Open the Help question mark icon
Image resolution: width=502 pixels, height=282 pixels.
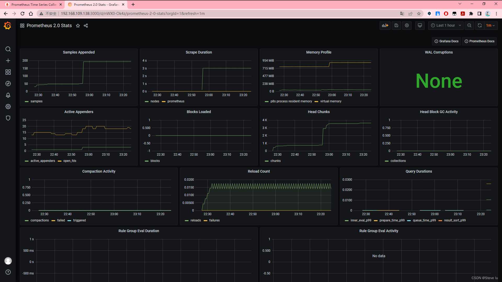8,272
